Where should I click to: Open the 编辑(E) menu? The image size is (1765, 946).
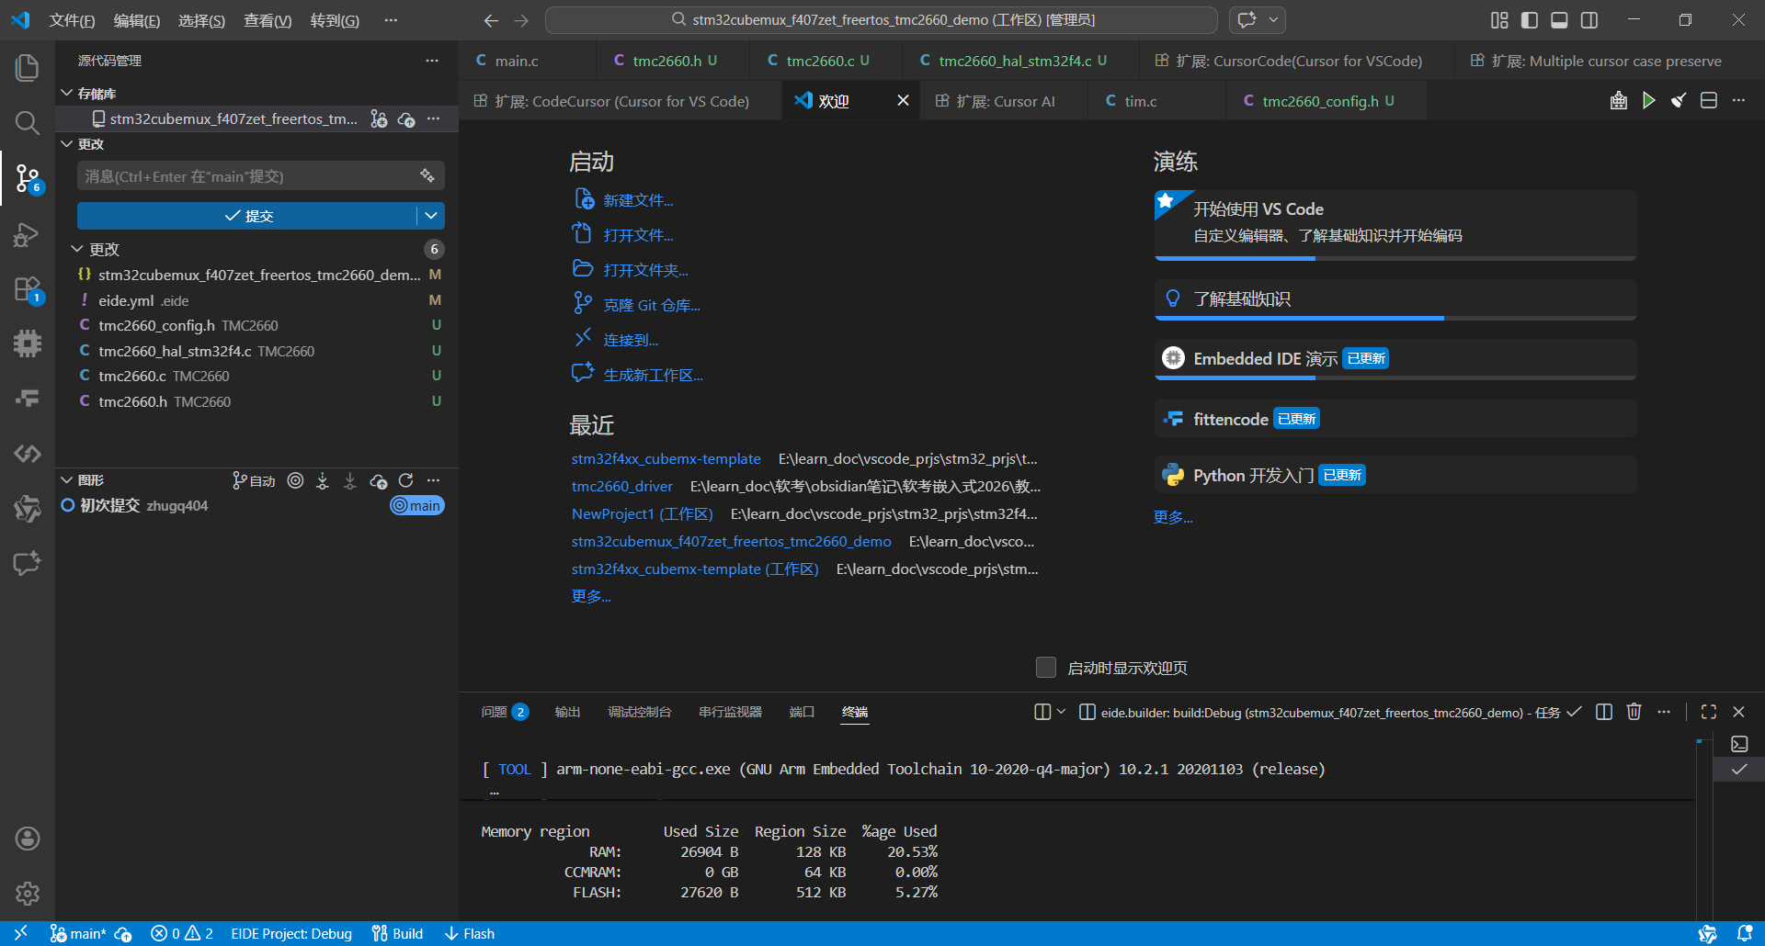pyautogui.click(x=137, y=20)
